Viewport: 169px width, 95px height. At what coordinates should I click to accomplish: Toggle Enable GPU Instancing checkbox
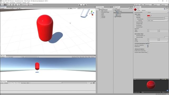tap(148, 51)
